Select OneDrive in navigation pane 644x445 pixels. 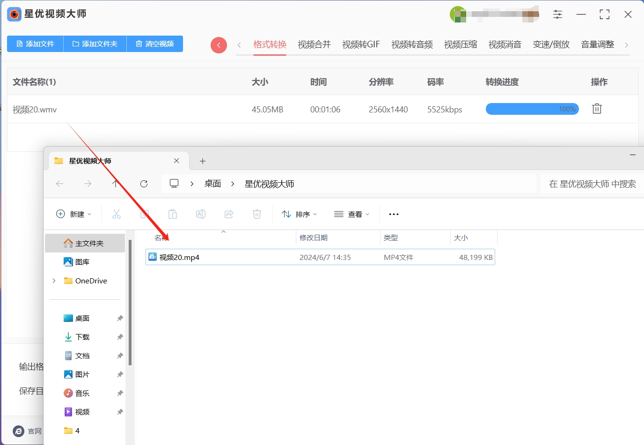point(91,281)
